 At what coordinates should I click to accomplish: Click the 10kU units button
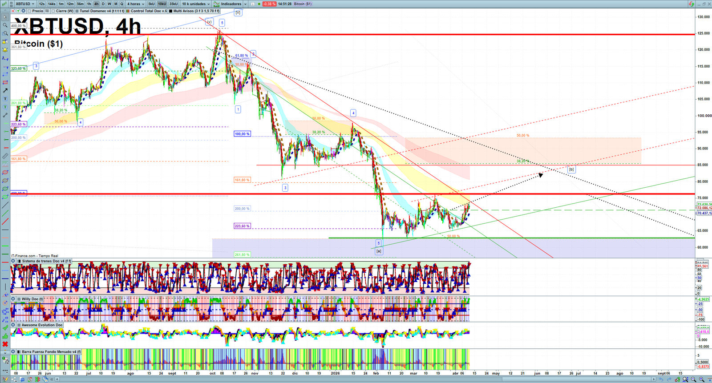point(162,4)
